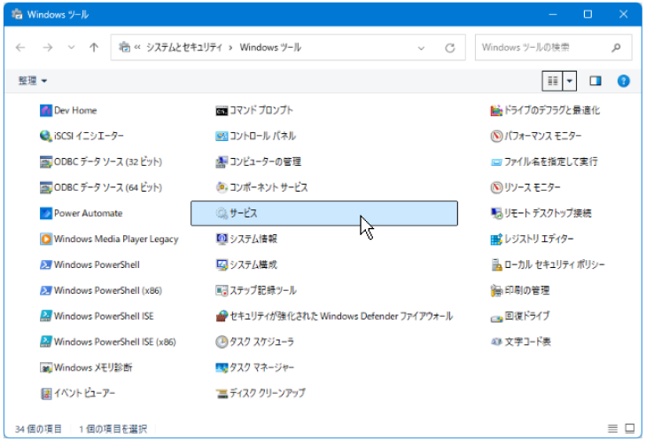This screenshot has width=646, height=441.
Task: Click the refresh button in address bar
Action: coord(450,48)
